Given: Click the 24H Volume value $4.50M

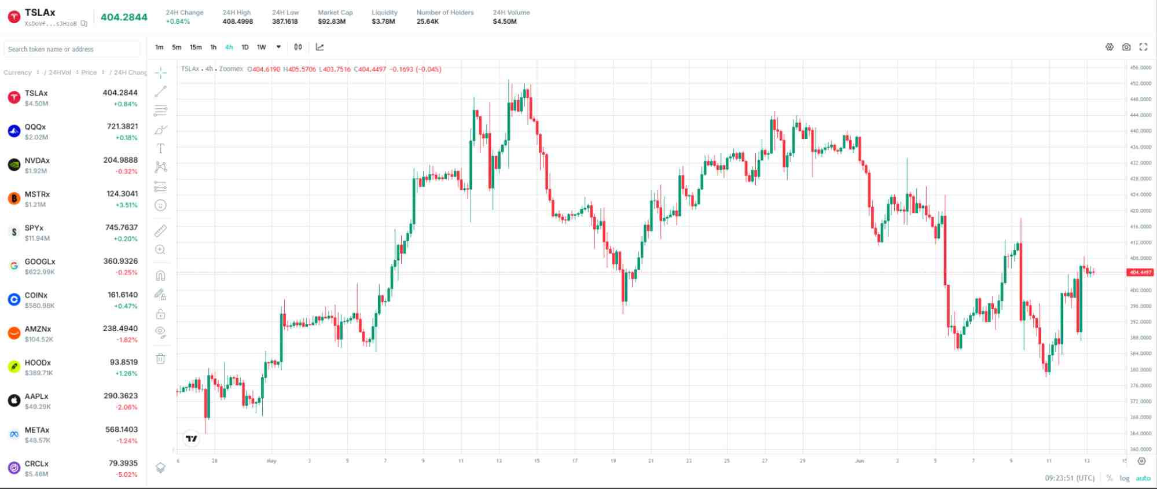Looking at the screenshot, I should [x=505, y=21].
